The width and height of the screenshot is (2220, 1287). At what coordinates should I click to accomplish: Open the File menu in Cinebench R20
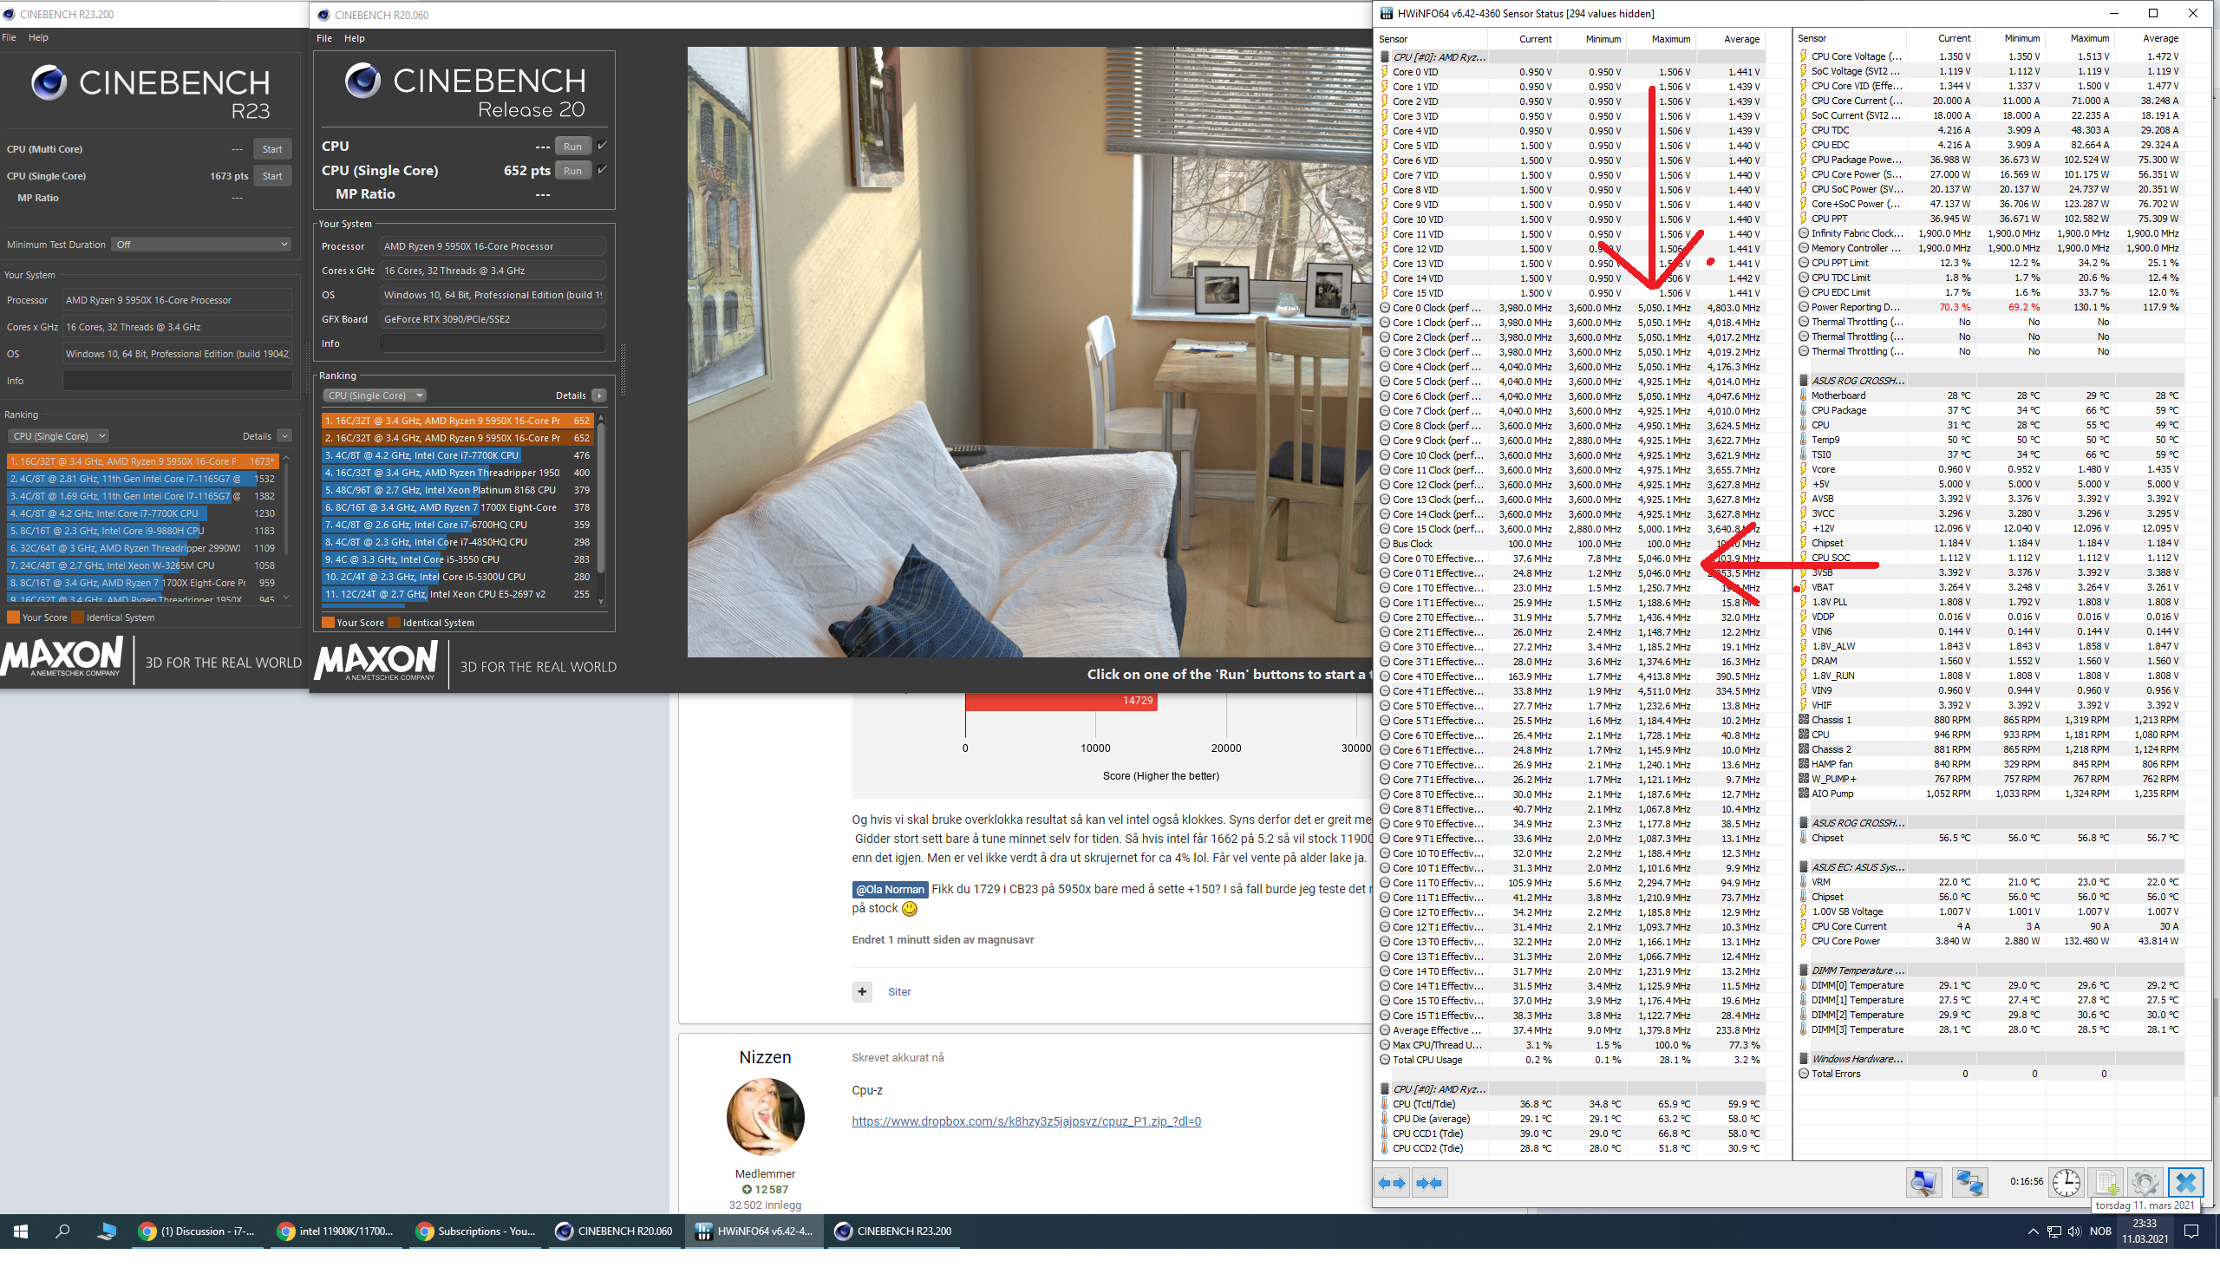click(x=324, y=38)
